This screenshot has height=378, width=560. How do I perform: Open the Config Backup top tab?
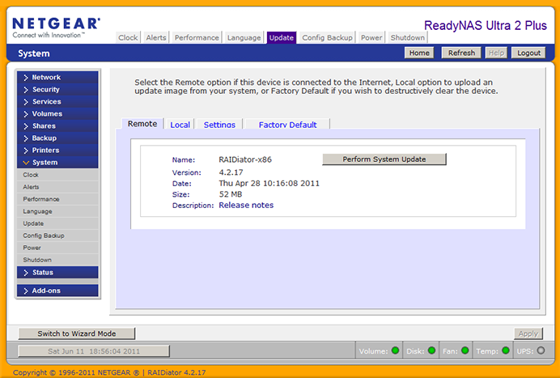327,37
